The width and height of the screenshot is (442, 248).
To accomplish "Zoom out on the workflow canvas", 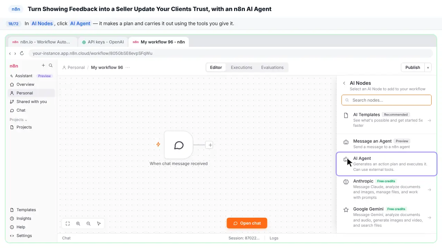I will [x=88, y=224].
